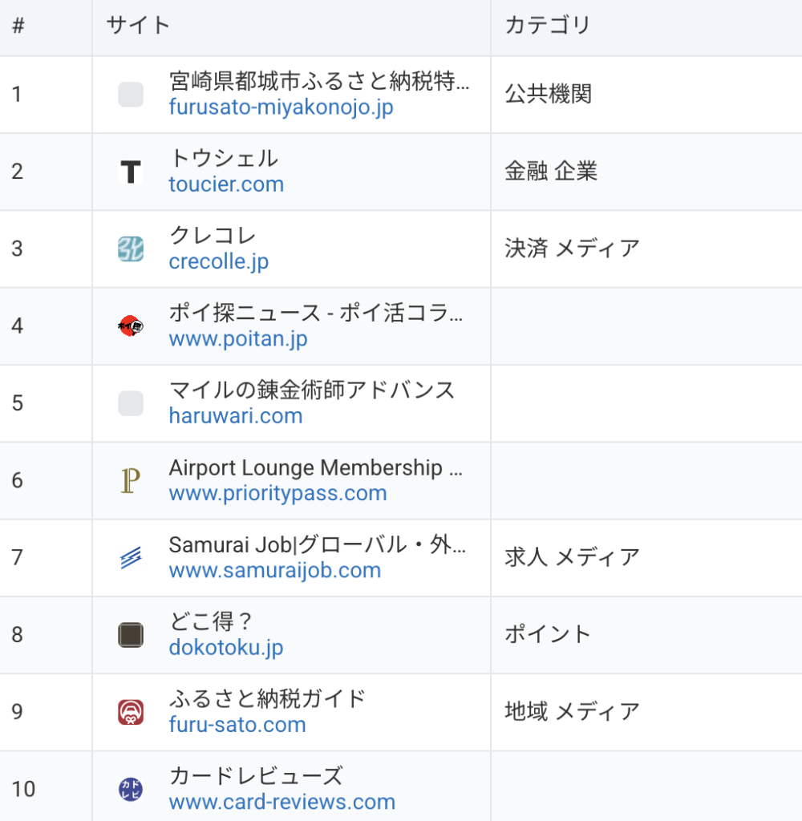This screenshot has height=821, width=802.
Task: Open the www.poitan.jp link
Action: [x=238, y=339]
